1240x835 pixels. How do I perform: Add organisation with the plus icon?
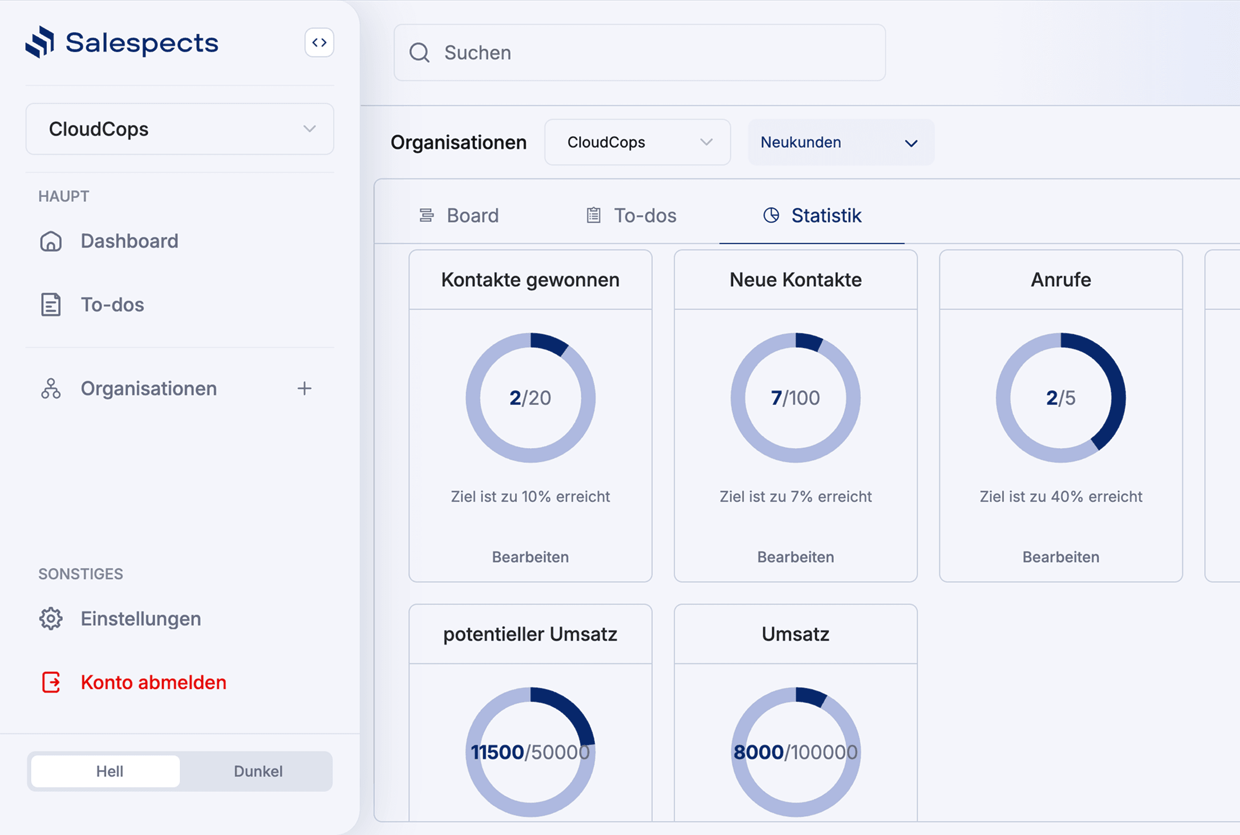coord(305,388)
